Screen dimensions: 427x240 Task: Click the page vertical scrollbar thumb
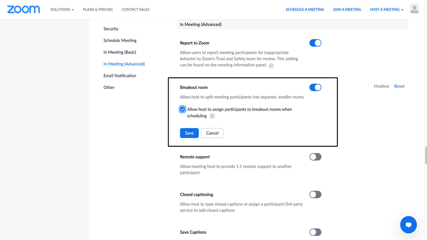tap(426, 155)
